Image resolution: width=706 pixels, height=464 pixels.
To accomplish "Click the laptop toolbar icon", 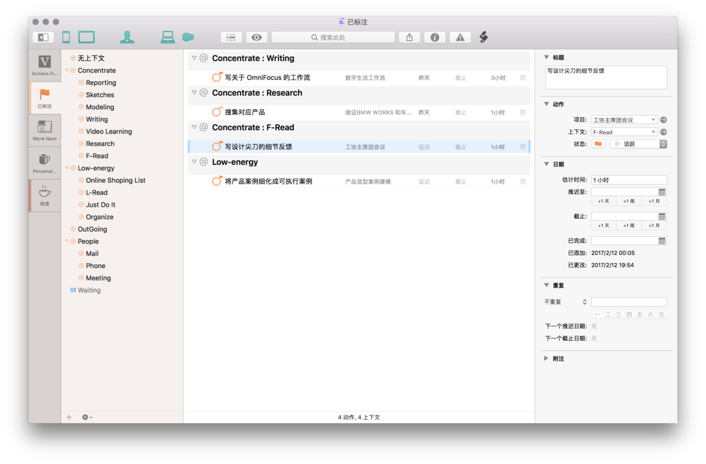I will coord(168,37).
